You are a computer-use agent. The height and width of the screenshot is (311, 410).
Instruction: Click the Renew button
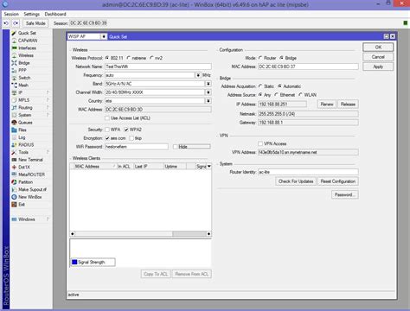[x=327, y=105]
